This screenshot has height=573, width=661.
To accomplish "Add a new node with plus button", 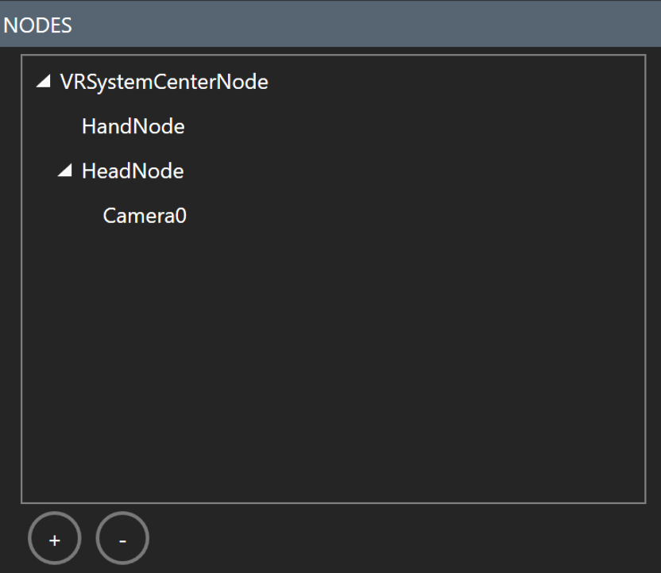I will pos(54,538).
